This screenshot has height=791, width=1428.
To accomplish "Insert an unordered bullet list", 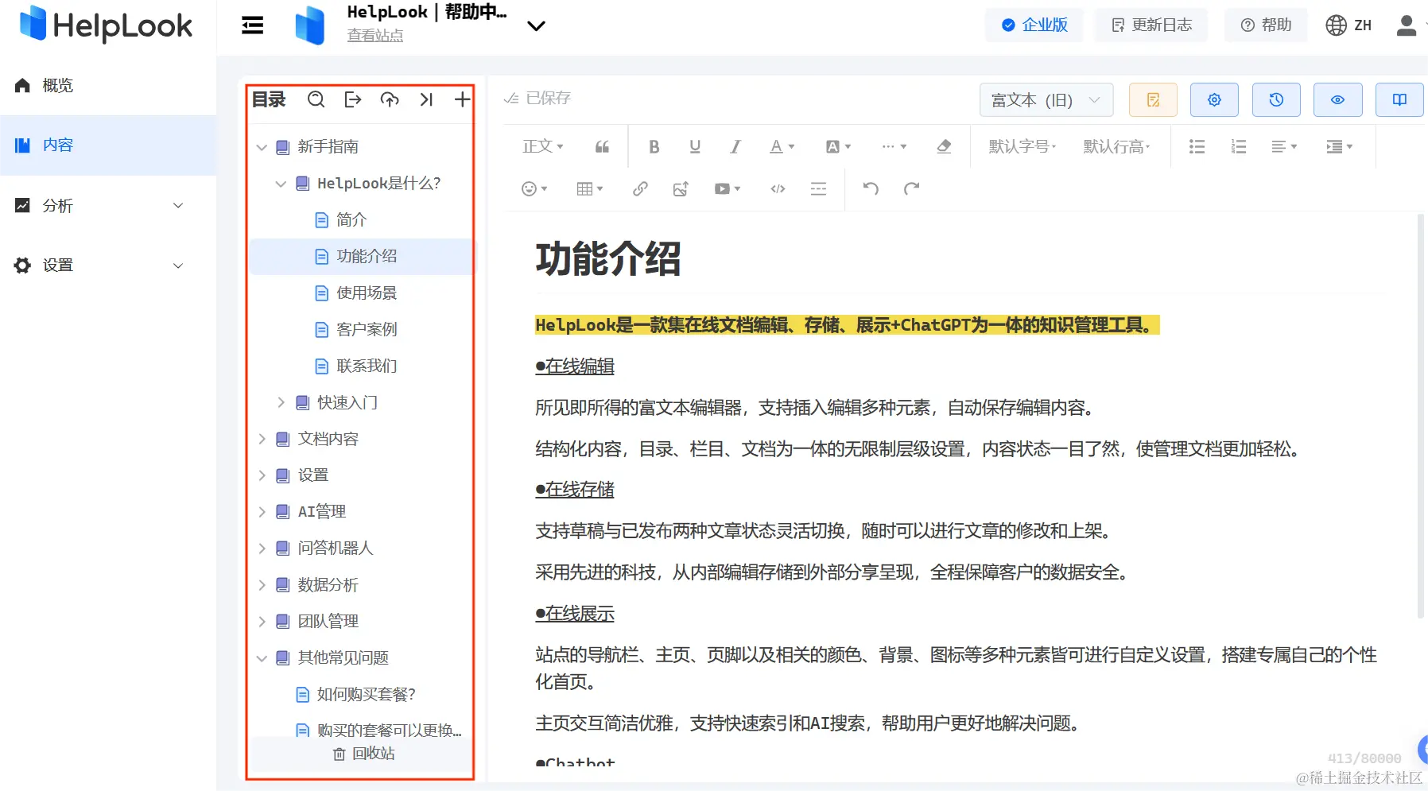I will point(1197,146).
